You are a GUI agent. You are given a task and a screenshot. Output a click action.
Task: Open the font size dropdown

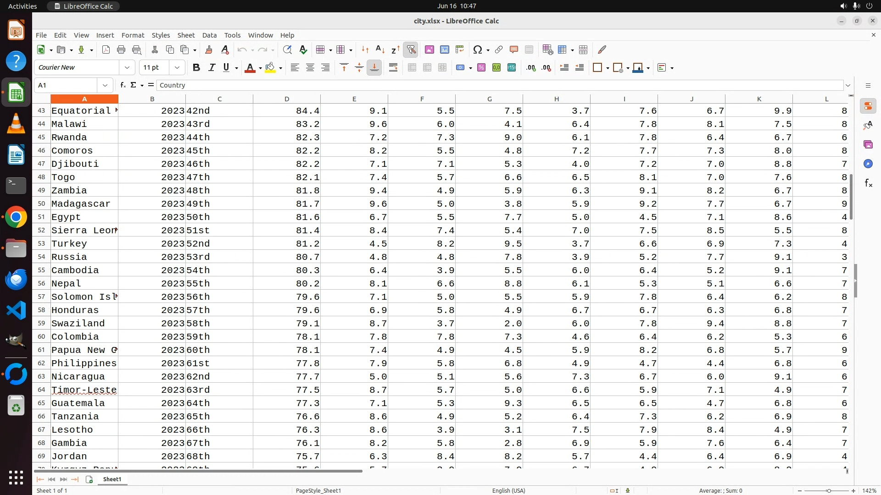click(177, 68)
